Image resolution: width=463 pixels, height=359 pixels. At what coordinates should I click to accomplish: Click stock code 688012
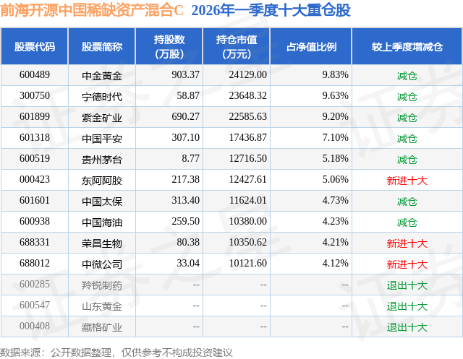tap(35, 263)
